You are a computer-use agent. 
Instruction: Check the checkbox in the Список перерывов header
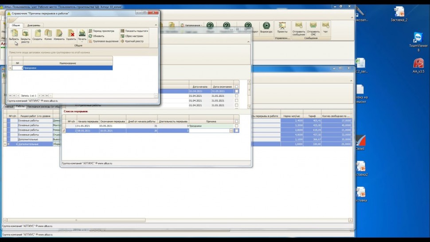(236, 121)
